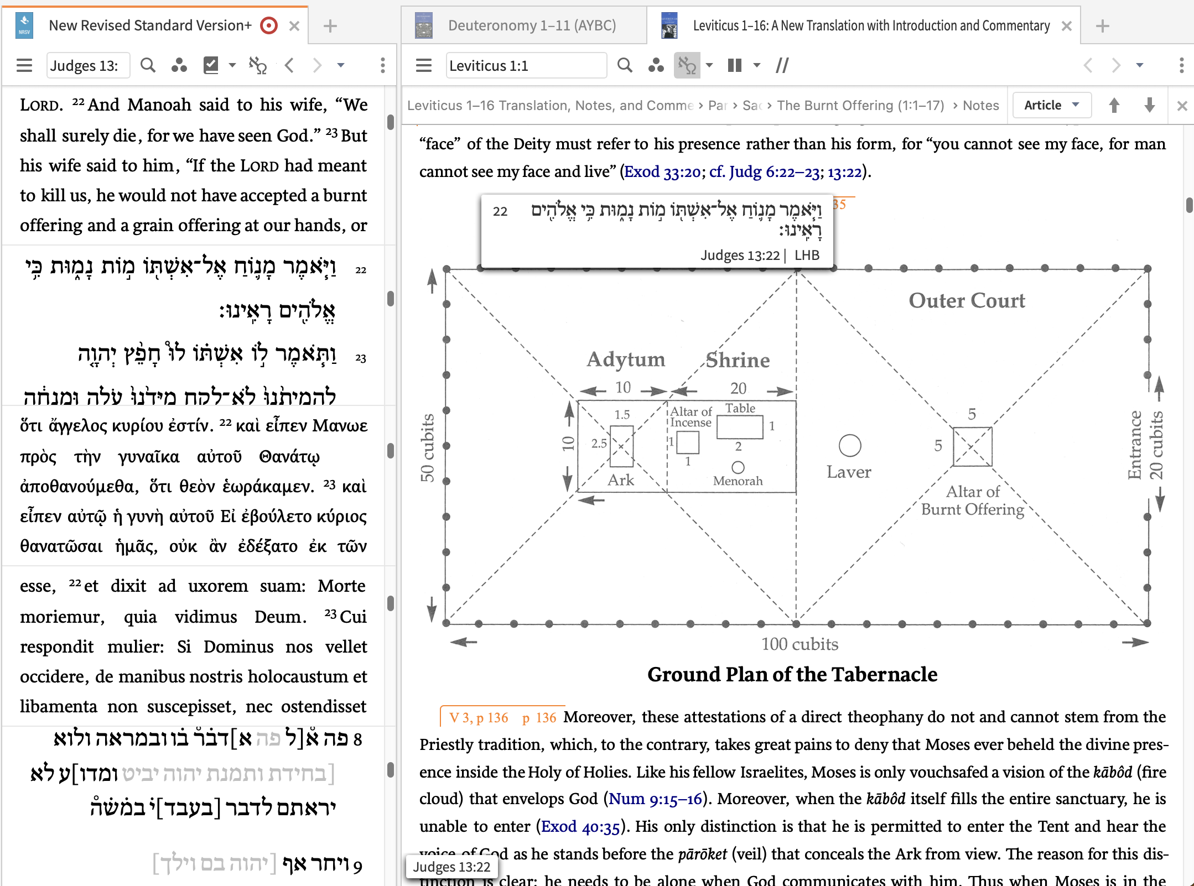Click the columns layout icon

[735, 65]
